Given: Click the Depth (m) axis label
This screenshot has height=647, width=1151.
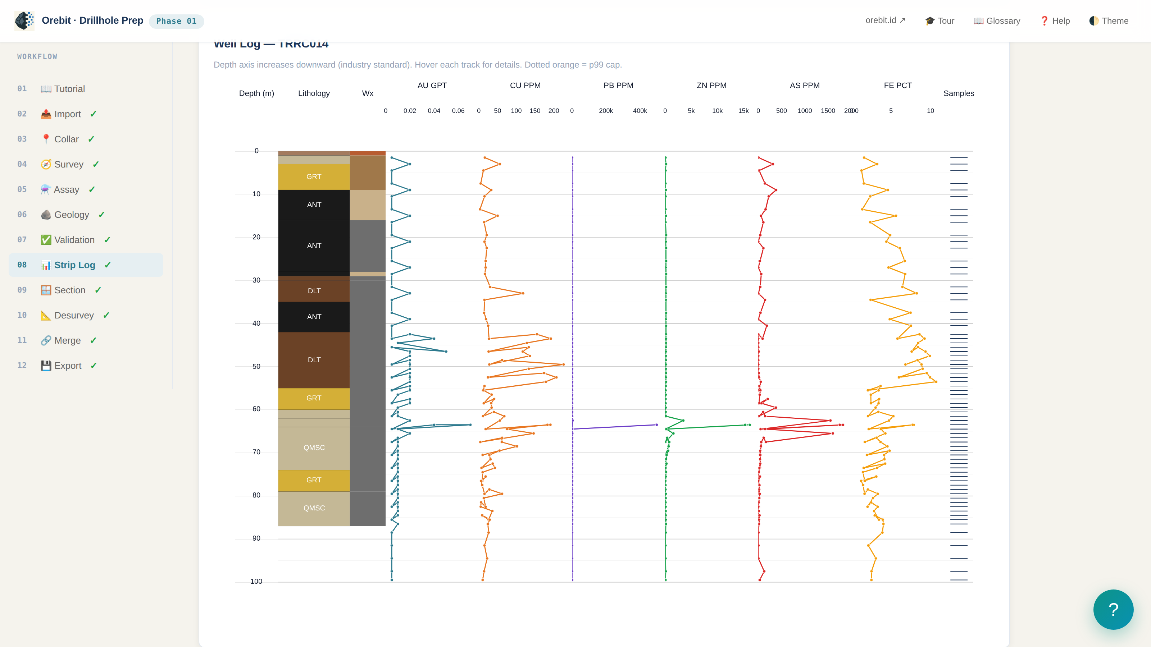Looking at the screenshot, I should pos(256,93).
